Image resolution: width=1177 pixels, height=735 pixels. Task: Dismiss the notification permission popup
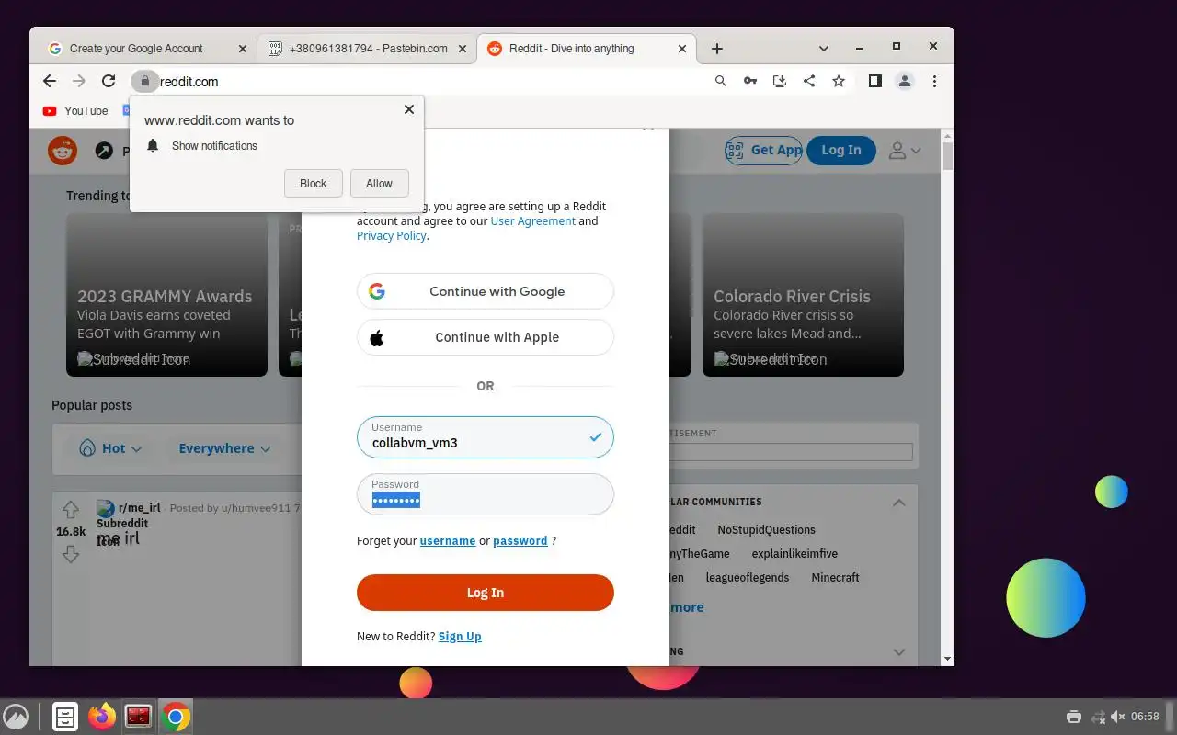(x=409, y=109)
